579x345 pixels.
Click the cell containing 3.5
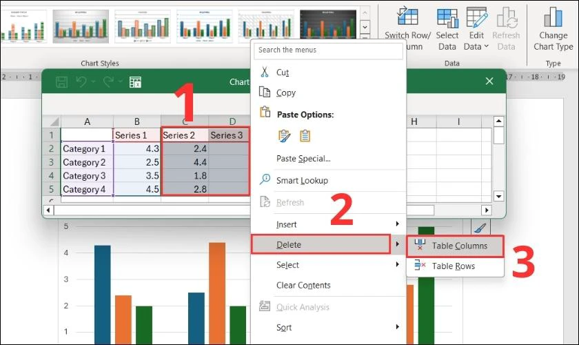click(x=137, y=176)
